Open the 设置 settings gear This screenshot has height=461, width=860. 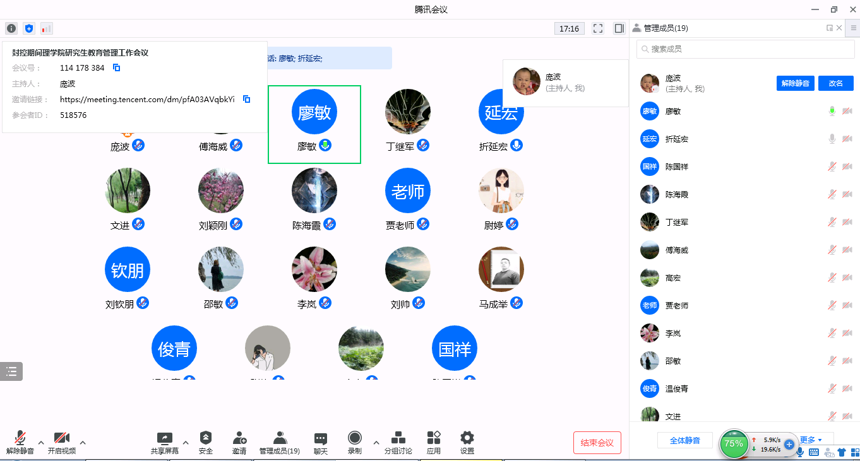[467, 442]
